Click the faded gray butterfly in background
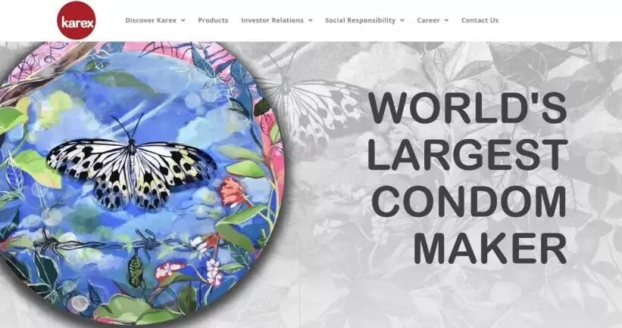 314,107
